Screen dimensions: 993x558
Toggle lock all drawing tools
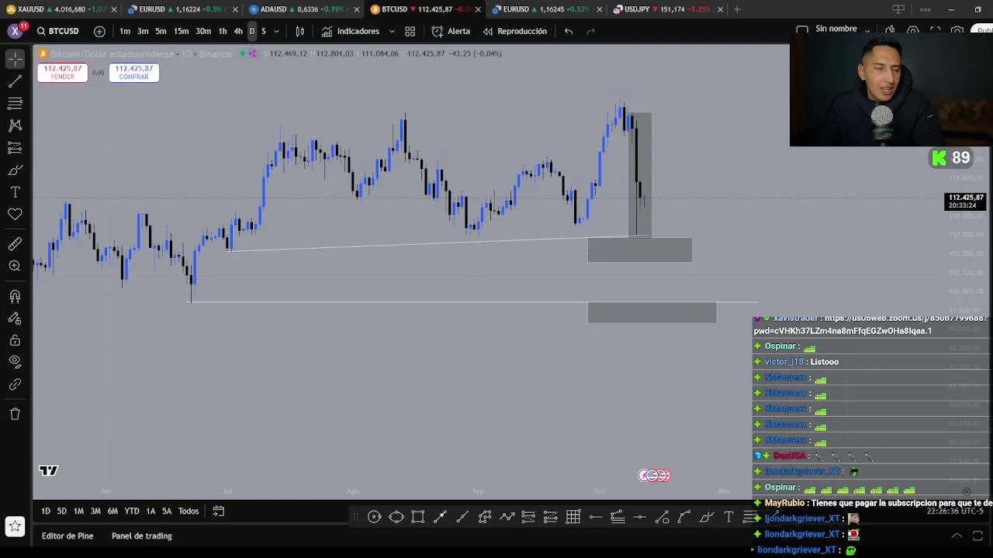pos(15,340)
